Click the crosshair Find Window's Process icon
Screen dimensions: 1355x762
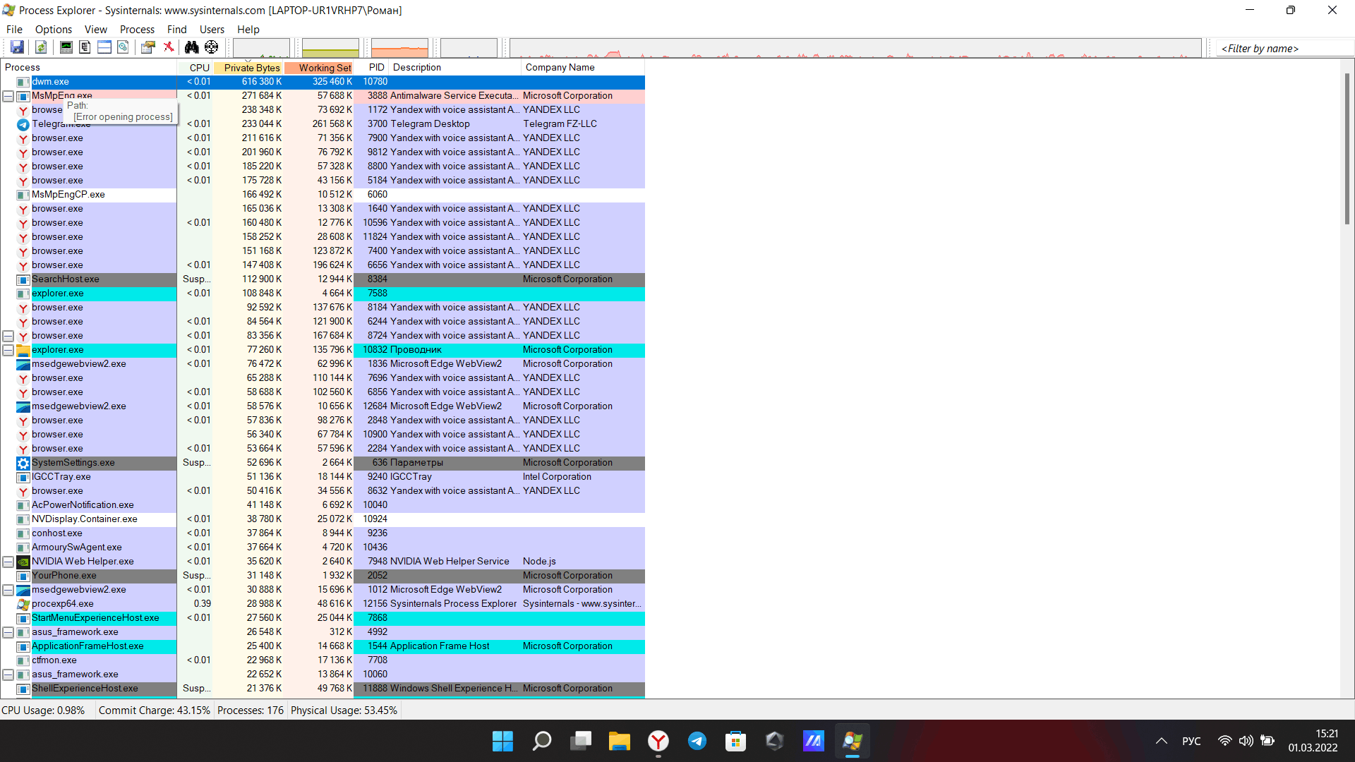tap(211, 47)
